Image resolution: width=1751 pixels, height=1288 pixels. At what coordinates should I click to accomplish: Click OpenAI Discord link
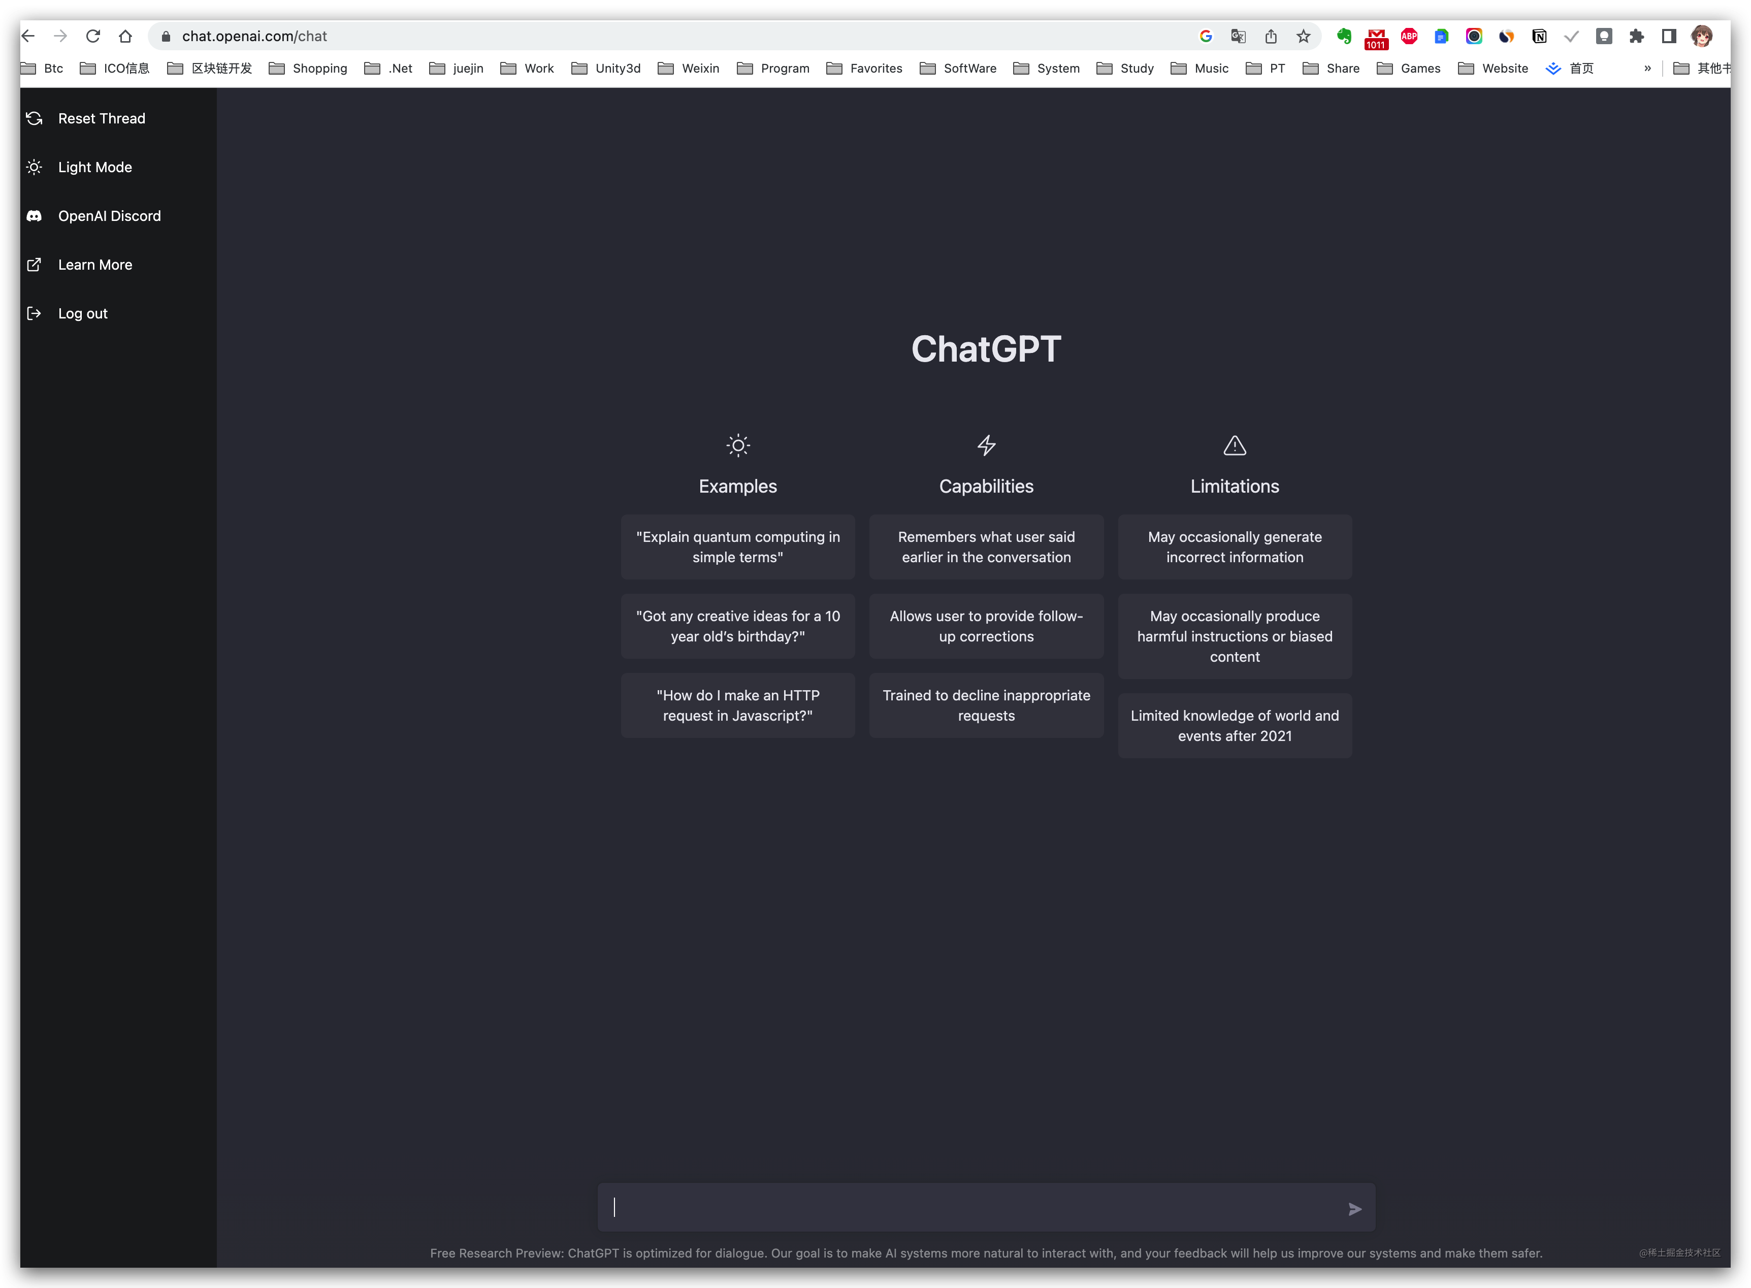[x=109, y=215]
